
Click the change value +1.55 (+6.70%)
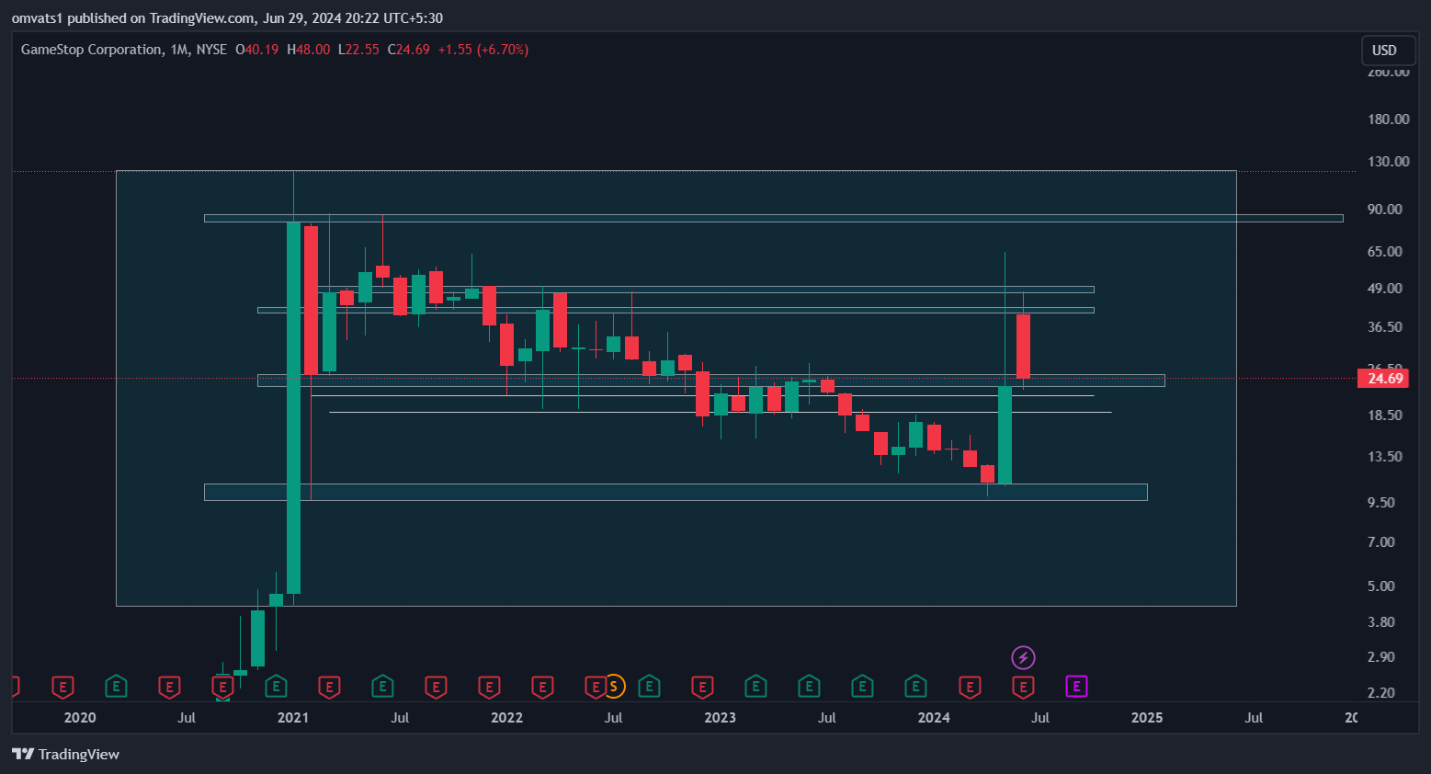483,50
